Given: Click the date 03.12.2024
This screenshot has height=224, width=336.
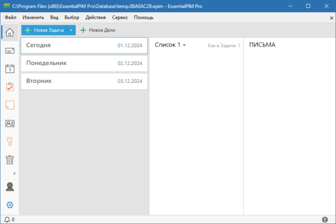Looking at the screenshot, I should click(x=130, y=81).
